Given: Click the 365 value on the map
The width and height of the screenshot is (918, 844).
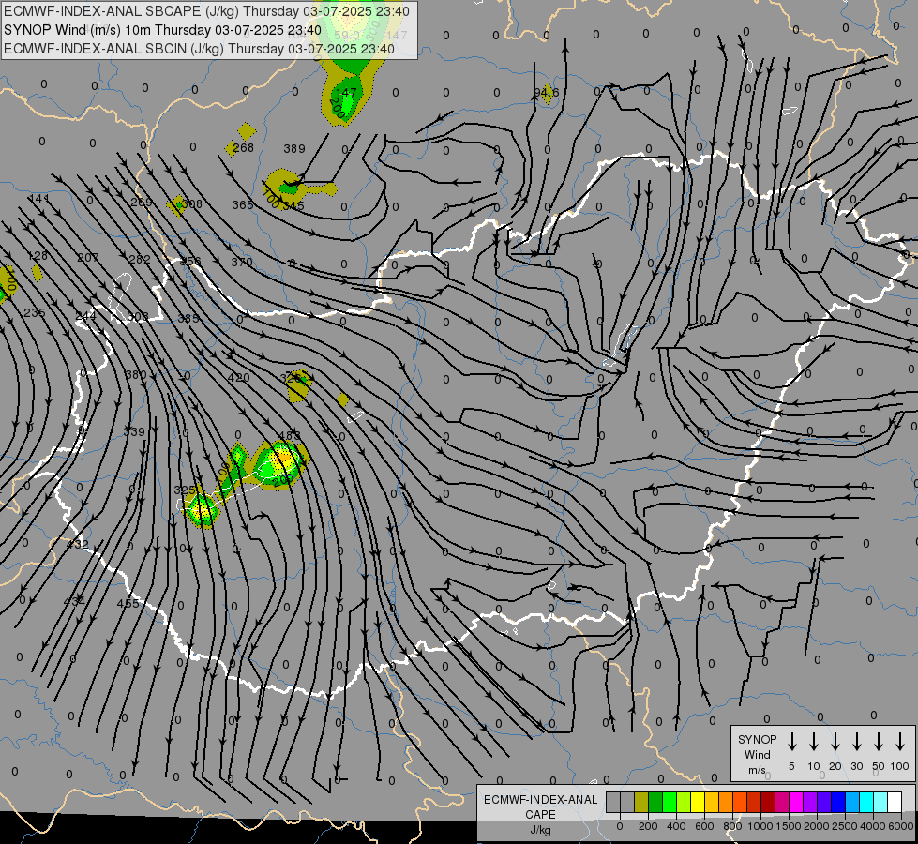Looking at the screenshot, I should [x=242, y=205].
